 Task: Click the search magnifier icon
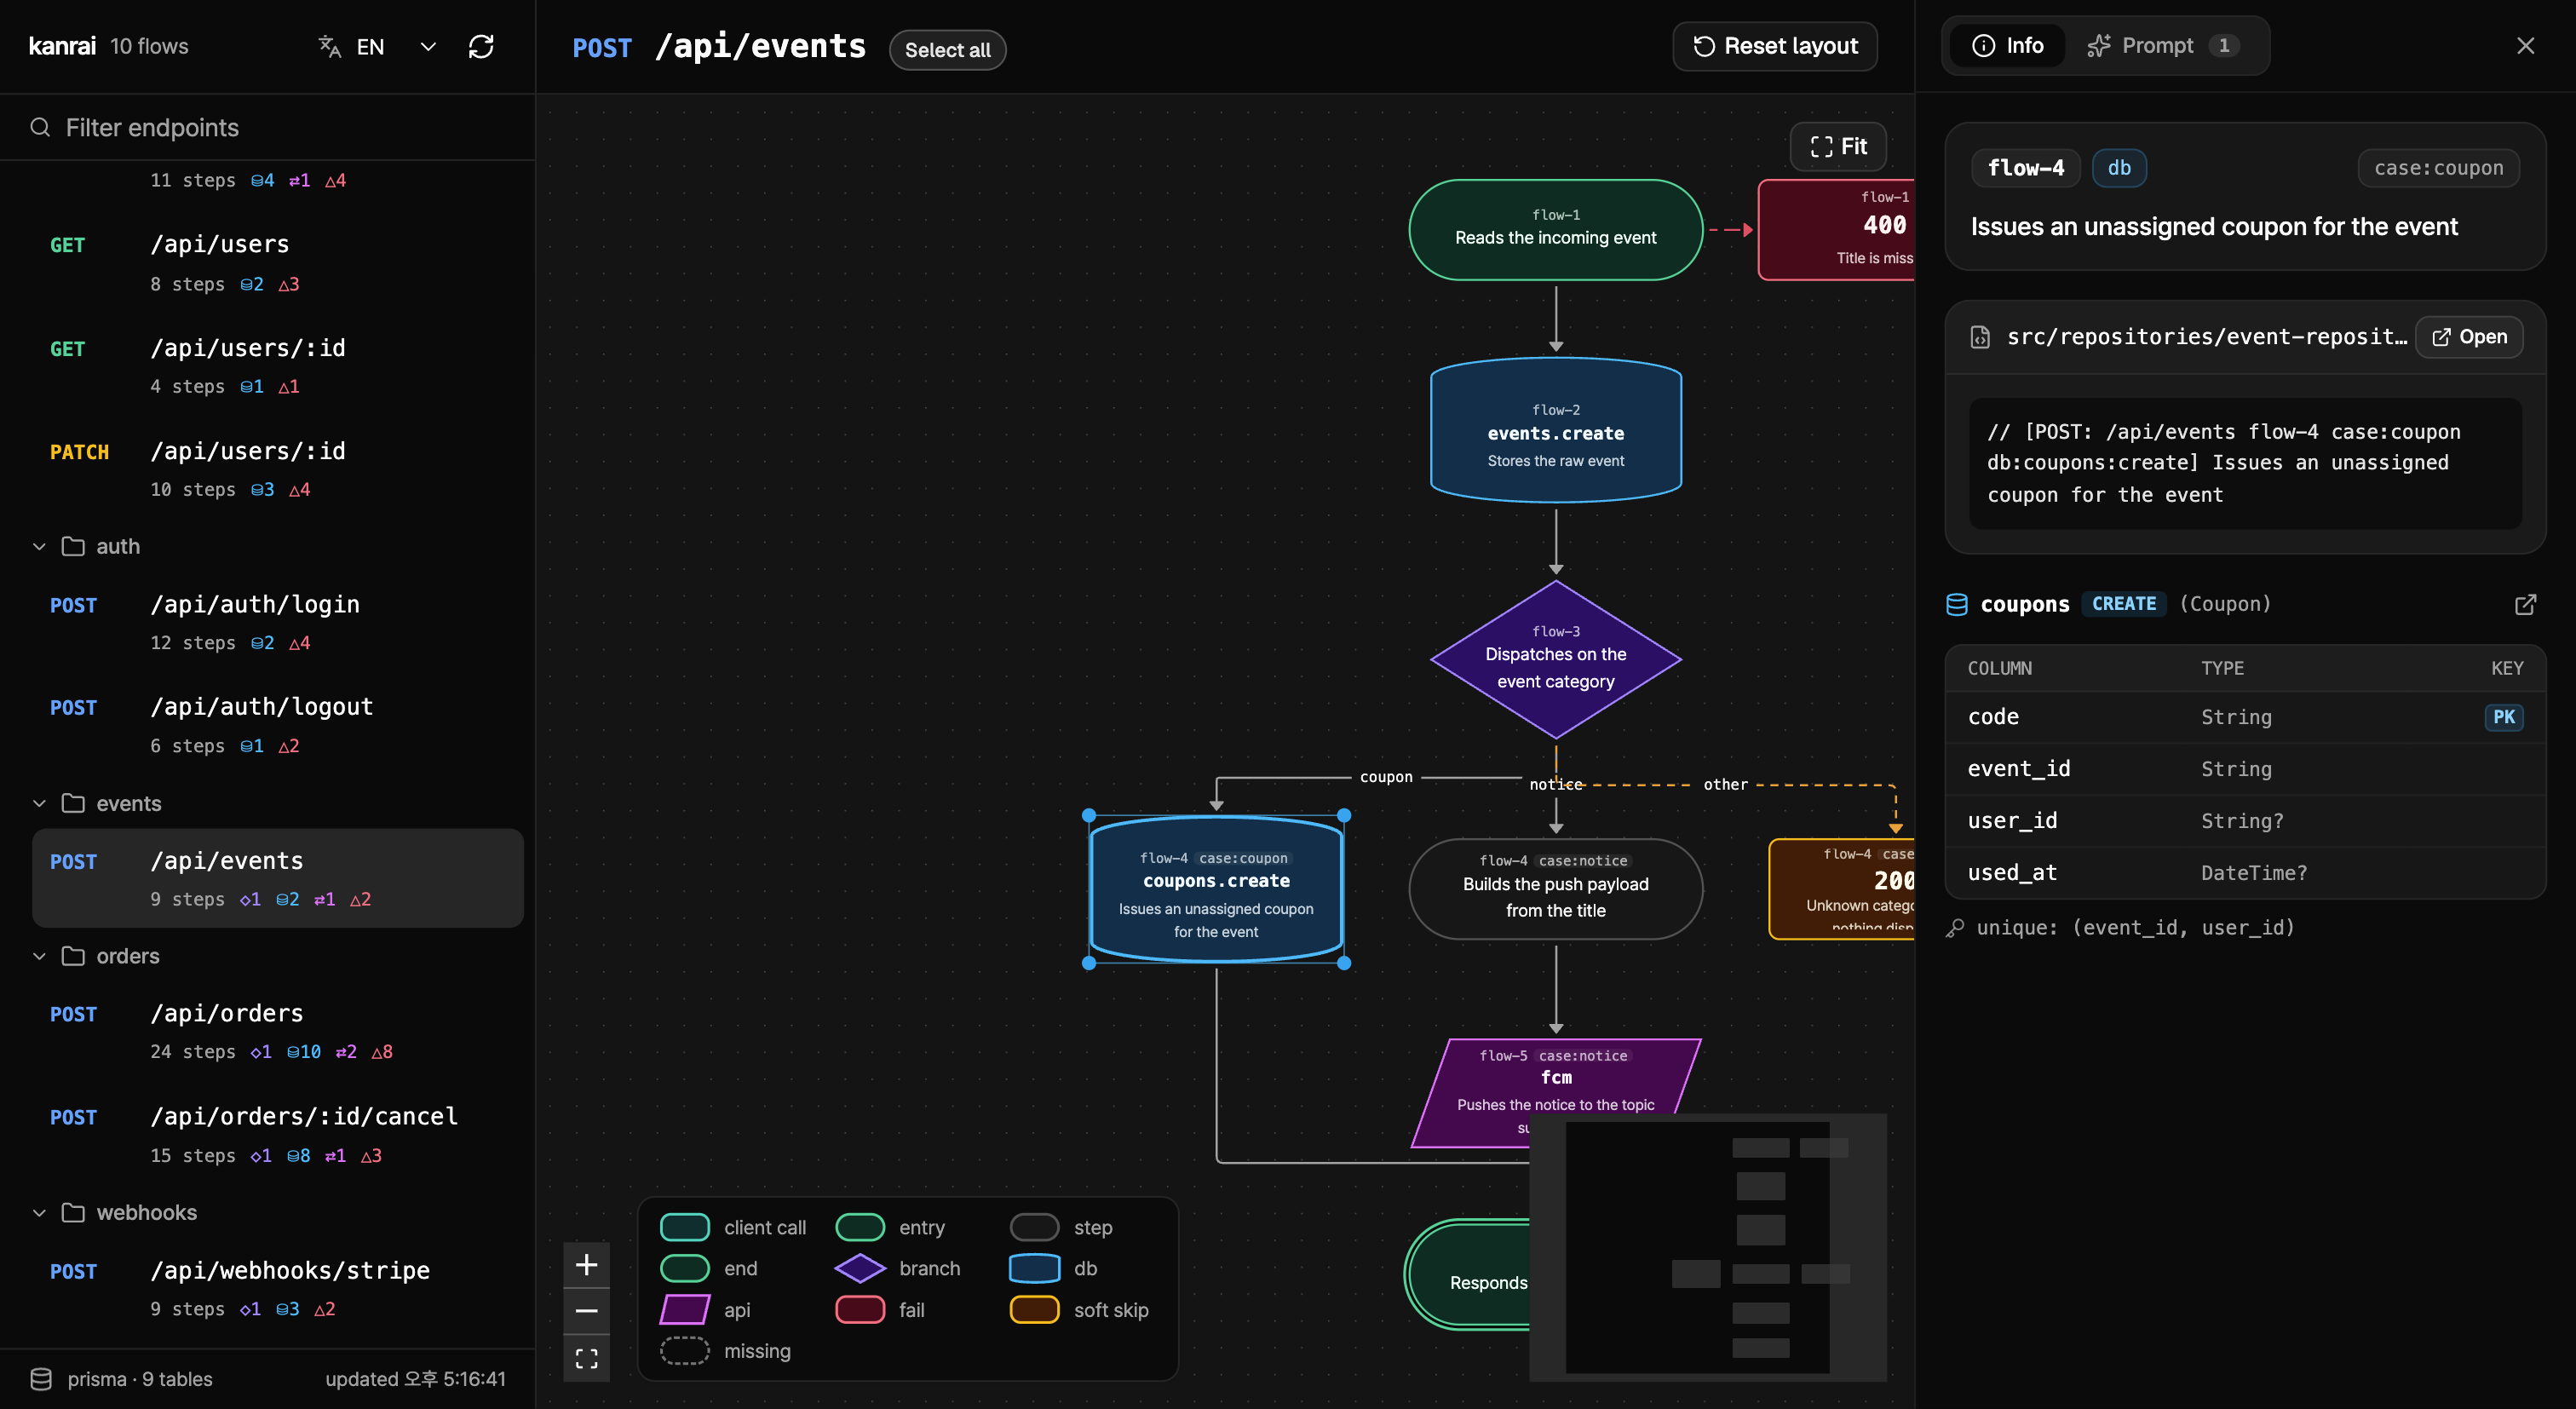pyautogui.click(x=40, y=127)
